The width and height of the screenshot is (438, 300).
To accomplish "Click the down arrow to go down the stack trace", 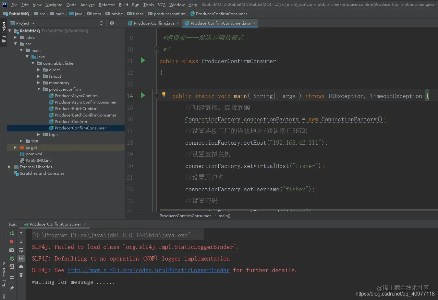I will [21, 242].
